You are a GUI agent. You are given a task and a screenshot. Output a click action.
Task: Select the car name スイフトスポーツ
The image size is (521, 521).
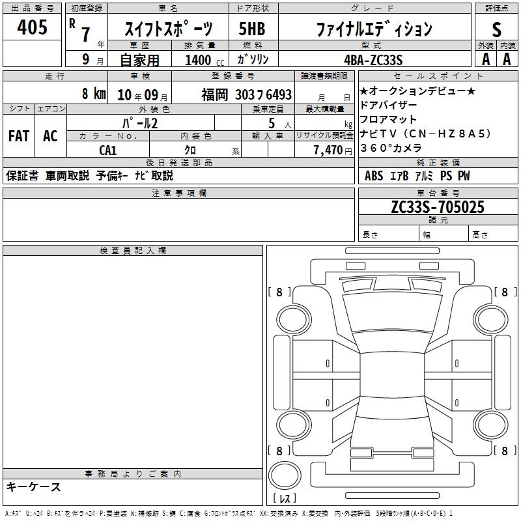pyautogui.click(x=168, y=29)
